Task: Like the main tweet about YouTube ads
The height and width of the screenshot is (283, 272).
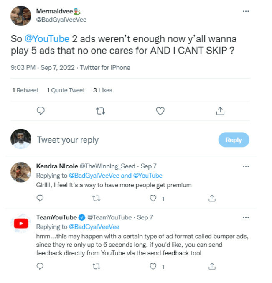Action: pos(160,111)
